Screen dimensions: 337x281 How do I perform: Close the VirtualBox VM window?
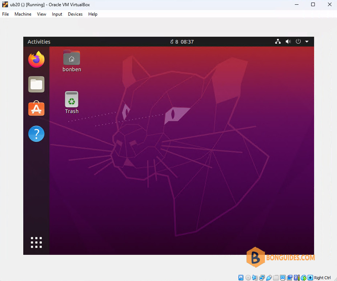tap(329, 4)
